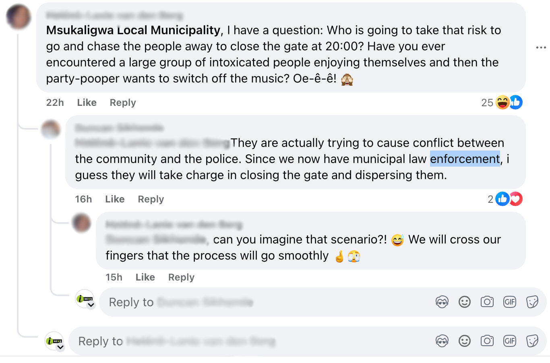Insert GIF in the lower reply box
The height and width of the screenshot is (363, 550).
[509, 341]
